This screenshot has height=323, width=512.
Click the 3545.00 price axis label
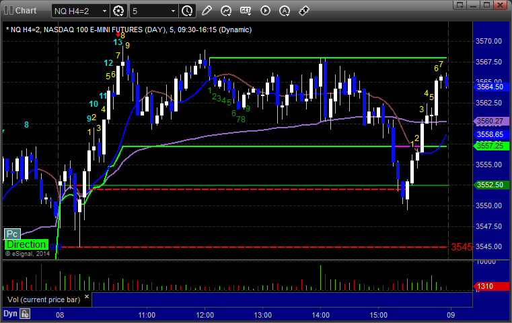tap(488, 246)
